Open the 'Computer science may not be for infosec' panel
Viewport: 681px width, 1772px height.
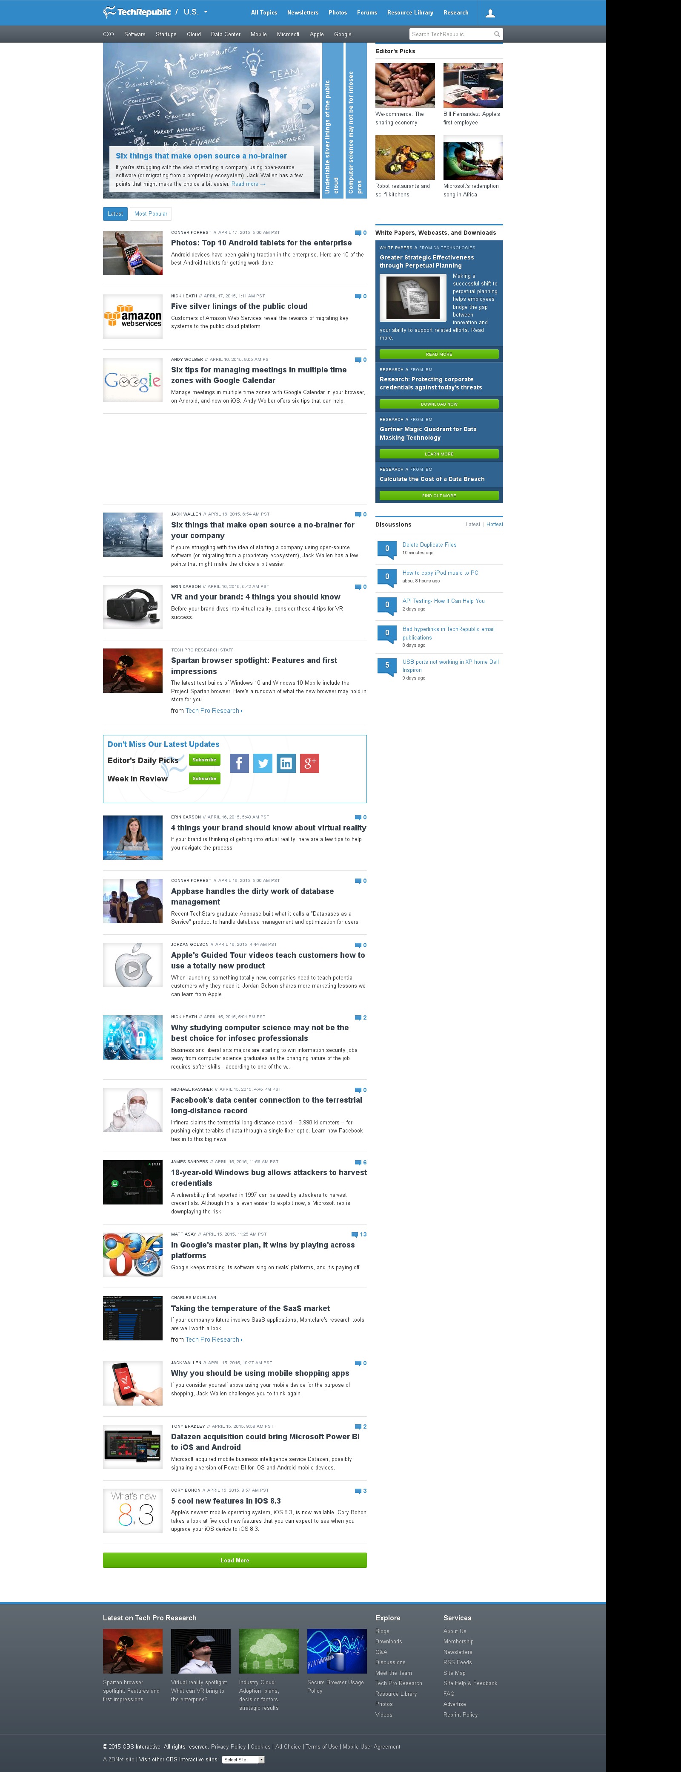click(x=355, y=121)
